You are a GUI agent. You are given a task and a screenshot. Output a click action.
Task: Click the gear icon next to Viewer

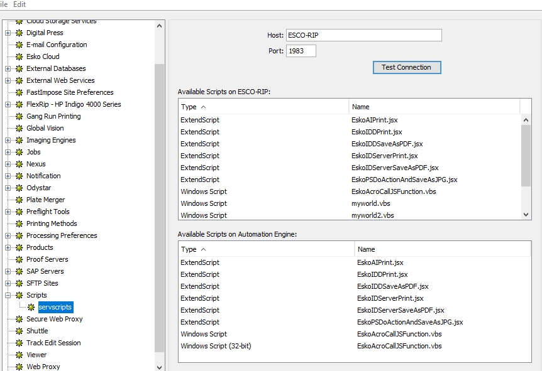coord(19,355)
